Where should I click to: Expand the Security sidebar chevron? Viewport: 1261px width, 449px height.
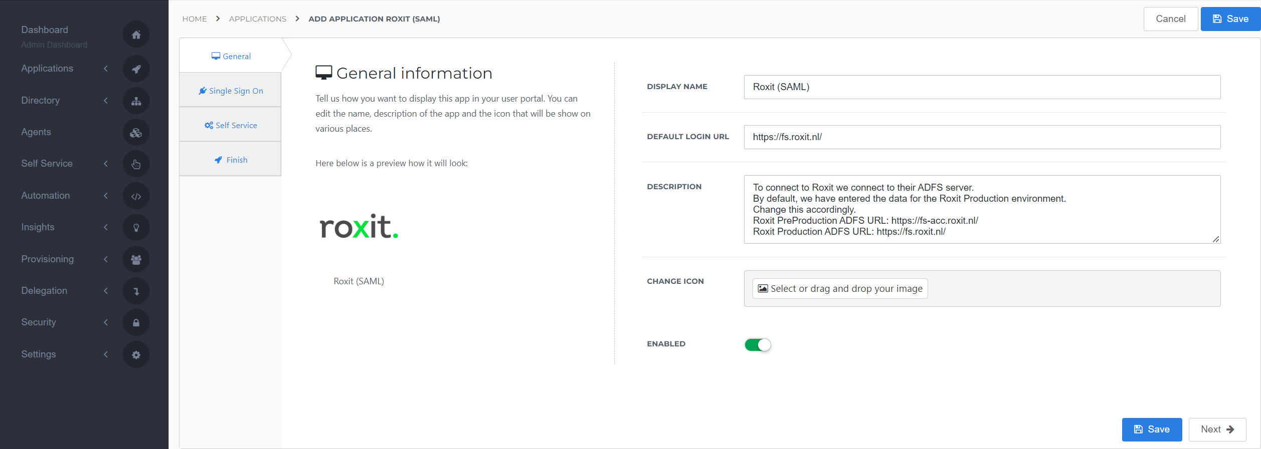(106, 322)
